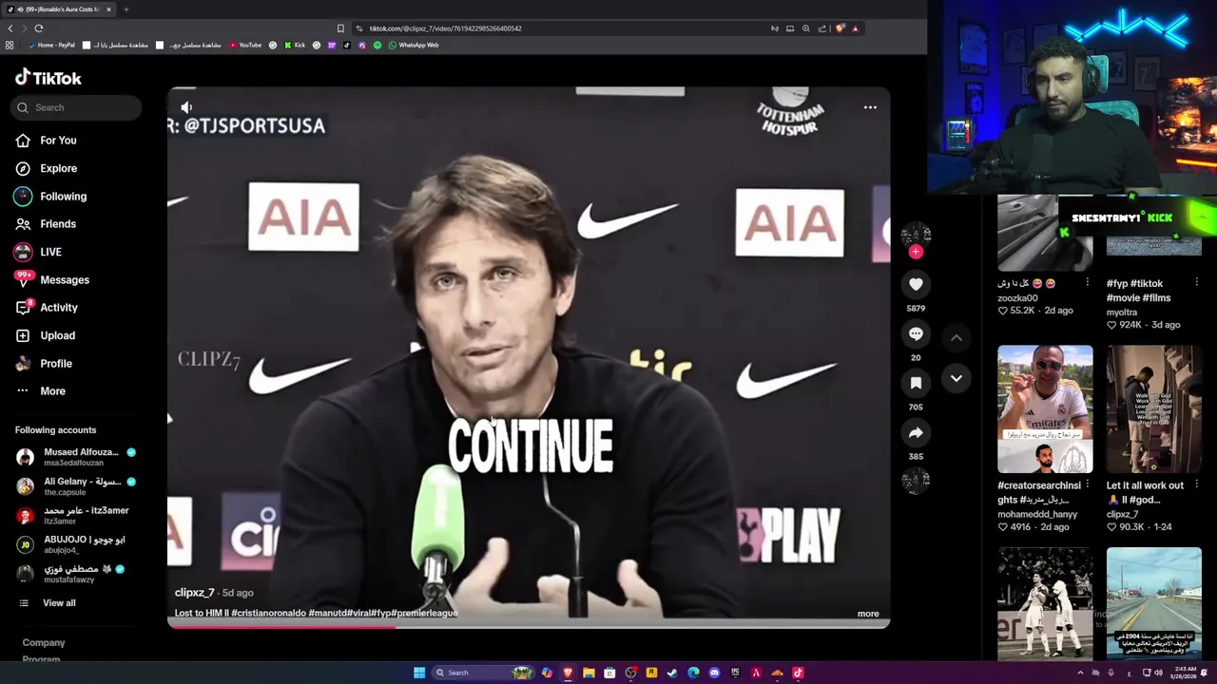Screen dimensions: 1217x684
Task: Zoom icon in the address bar
Action: coord(806,28)
